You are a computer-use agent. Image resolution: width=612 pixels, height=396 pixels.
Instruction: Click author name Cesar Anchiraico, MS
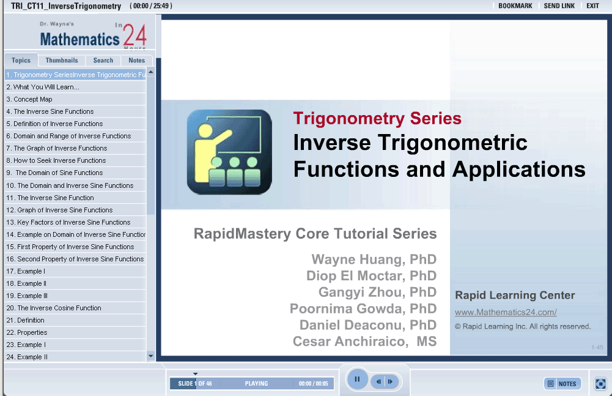[x=364, y=342]
